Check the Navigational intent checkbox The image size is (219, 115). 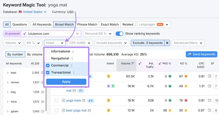[48, 59]
